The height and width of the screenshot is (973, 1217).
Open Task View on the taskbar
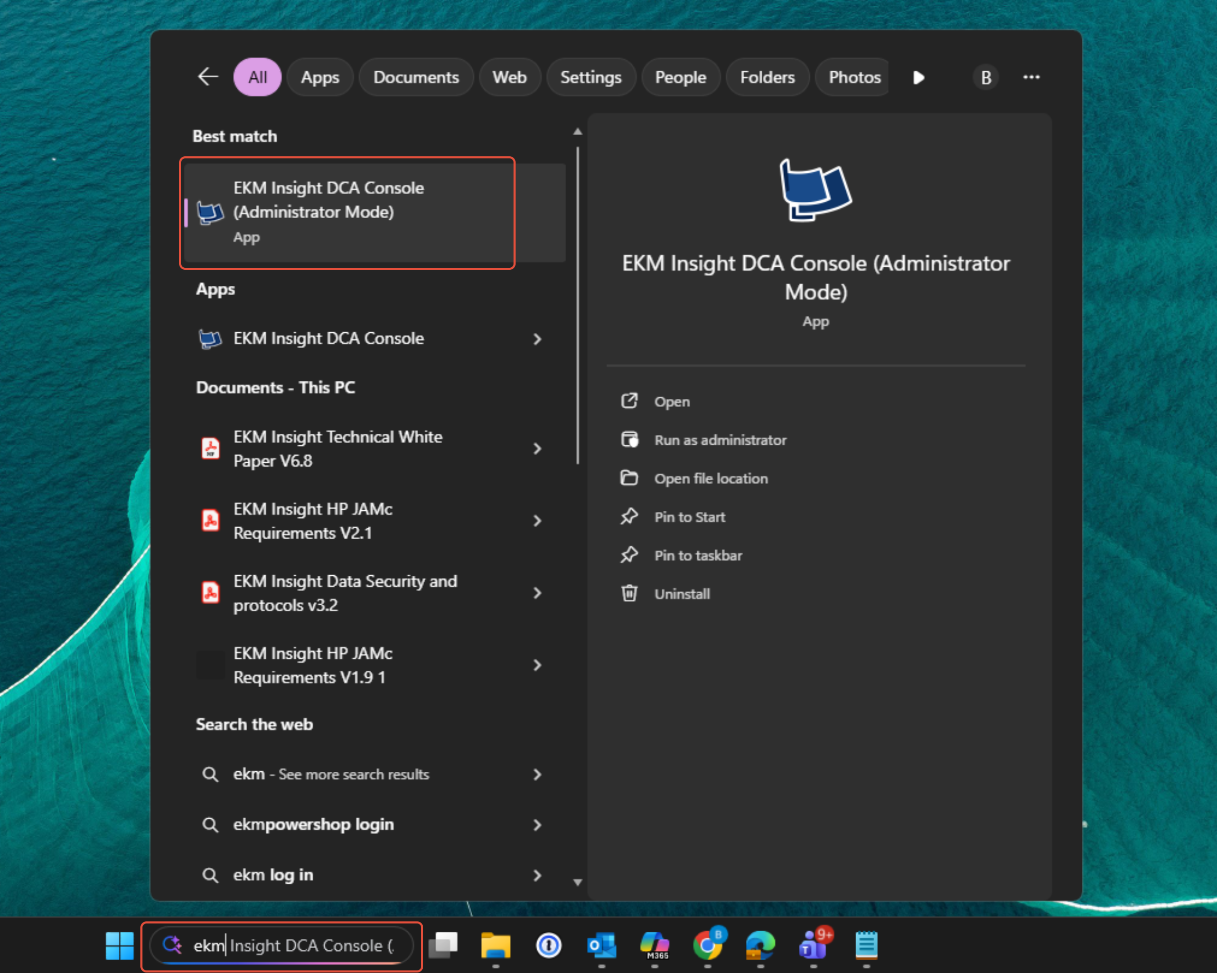coord(444,945)
